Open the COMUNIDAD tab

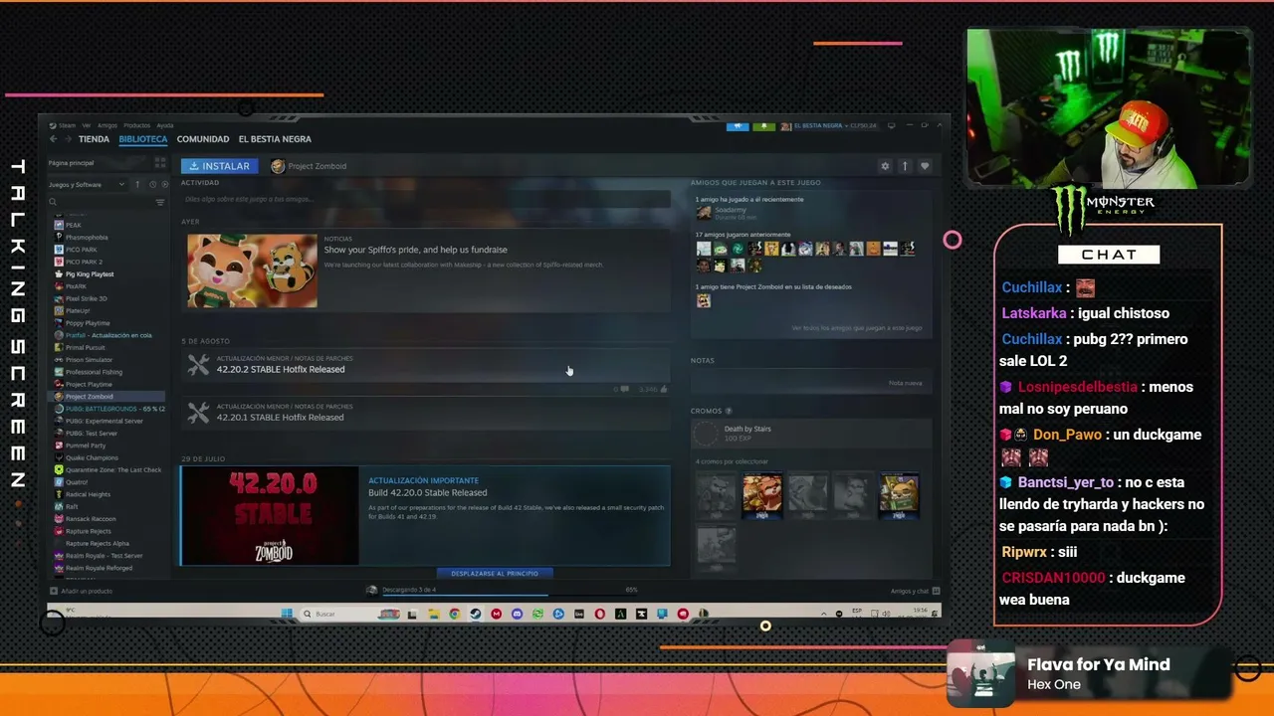[203, 139]
